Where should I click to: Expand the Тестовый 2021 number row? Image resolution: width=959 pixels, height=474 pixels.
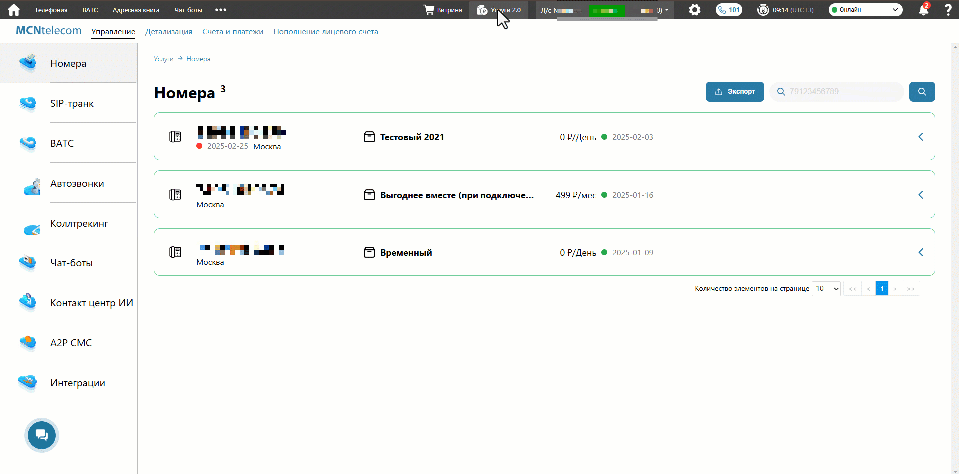[920, 137]
